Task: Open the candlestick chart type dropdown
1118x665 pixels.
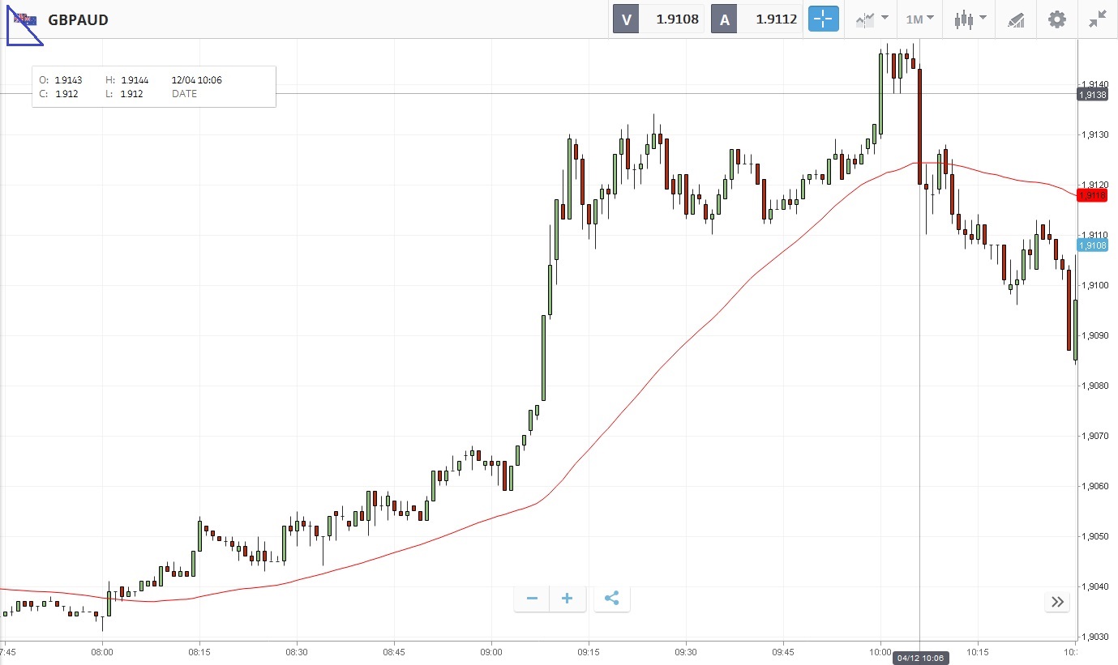Action: pyautogui.click(x=970, y=19)
